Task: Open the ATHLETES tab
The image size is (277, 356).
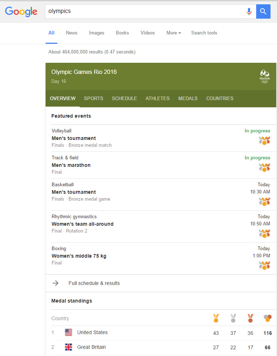Action: pos(158,98)
